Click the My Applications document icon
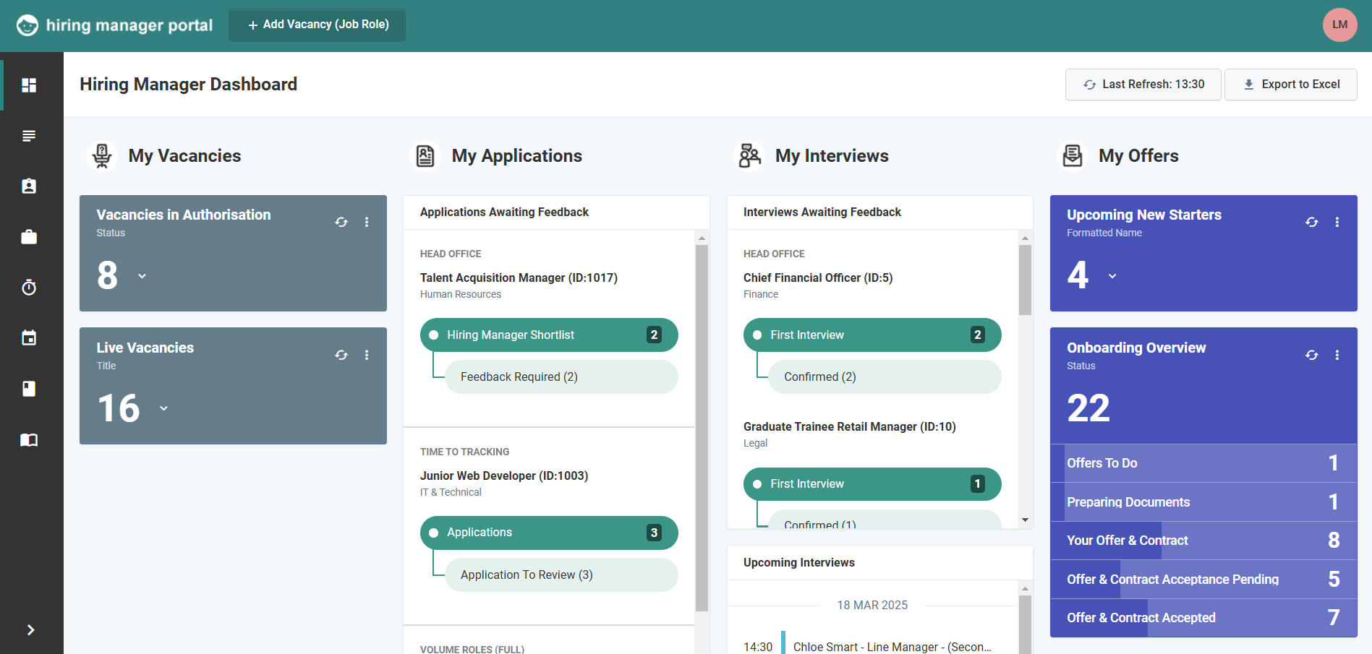The height and width of the screenshot is (654, 1372). click(425, 155)
